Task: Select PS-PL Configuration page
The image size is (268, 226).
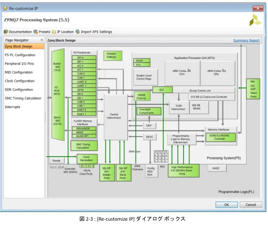Action: tap(20, 55)
